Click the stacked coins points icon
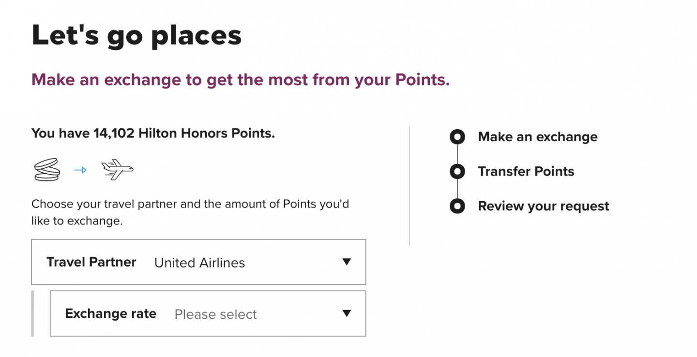Screen dimensions: 697x357 pyautogui.click(x=47, y=170)
